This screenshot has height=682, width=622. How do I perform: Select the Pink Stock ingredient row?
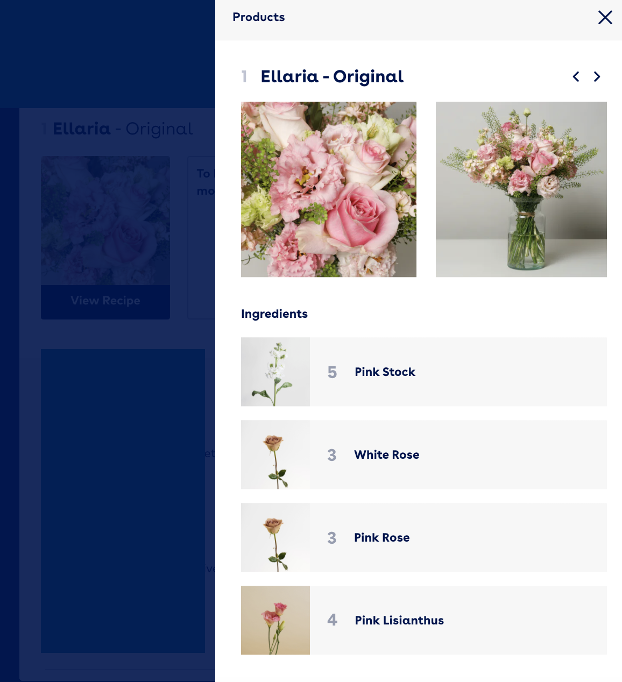point(424,372)
